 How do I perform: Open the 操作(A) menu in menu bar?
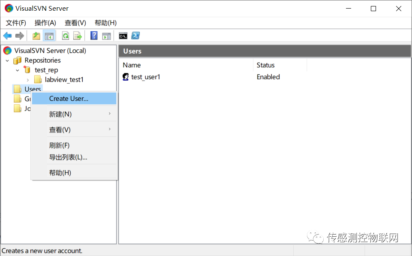pos(45,23)
